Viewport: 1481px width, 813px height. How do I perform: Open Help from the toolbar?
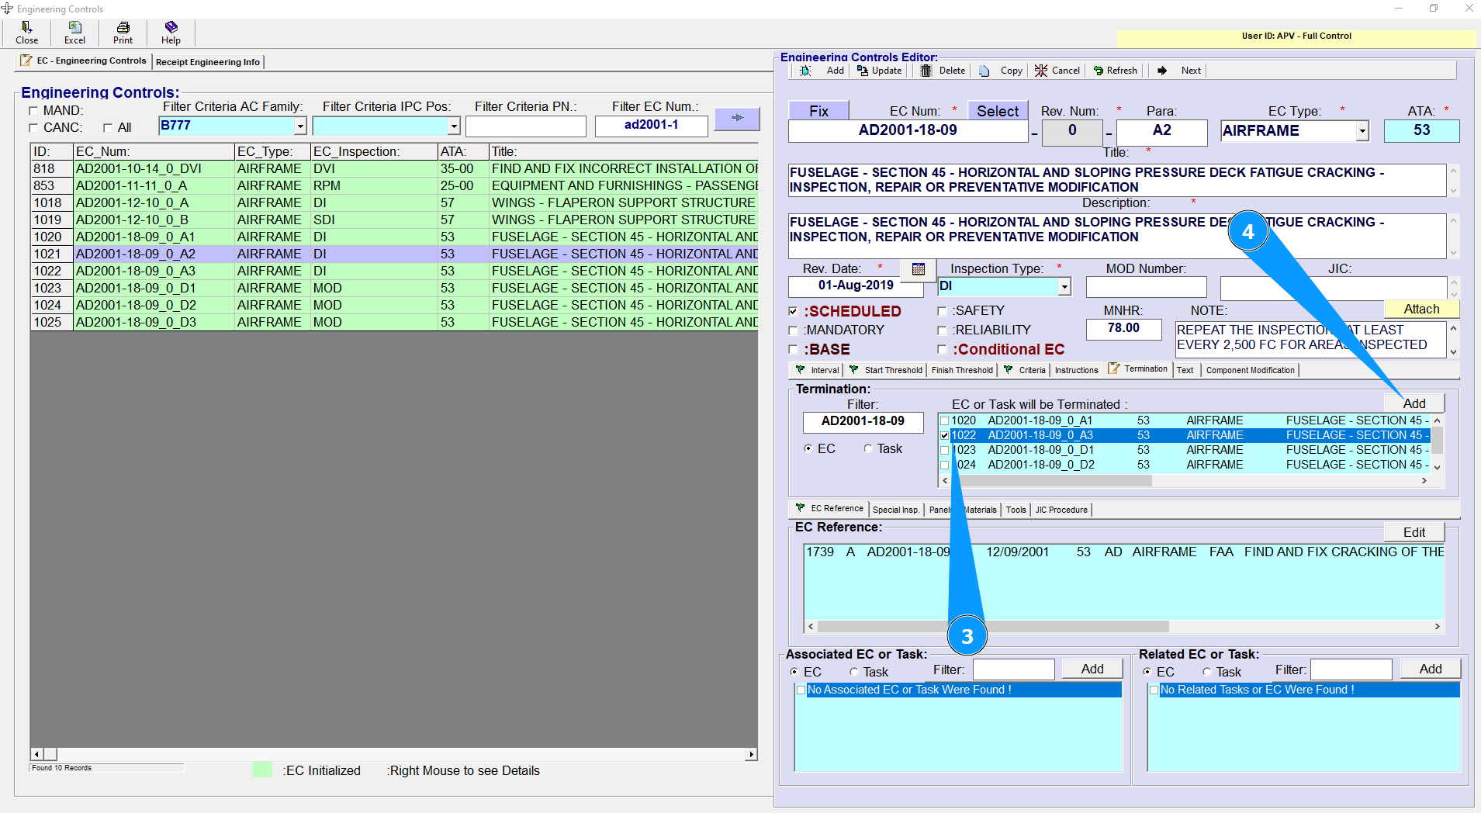click(x=171, y=28)
